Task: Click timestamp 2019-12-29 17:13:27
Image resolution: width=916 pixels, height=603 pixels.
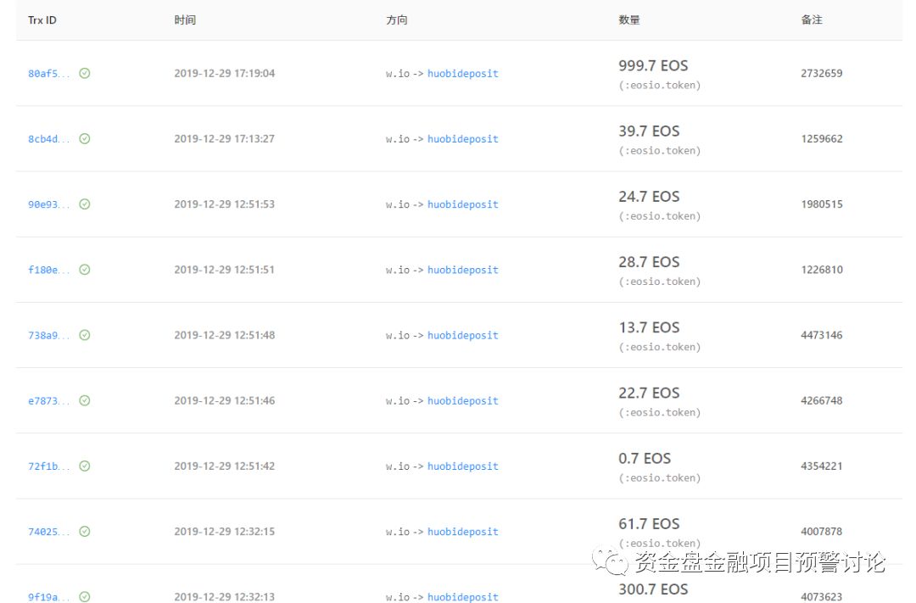Action: 224,138
